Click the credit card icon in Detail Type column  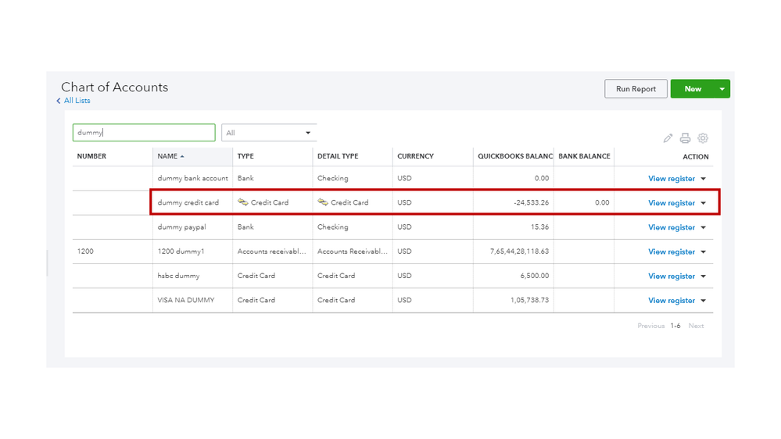coord(323,202)
